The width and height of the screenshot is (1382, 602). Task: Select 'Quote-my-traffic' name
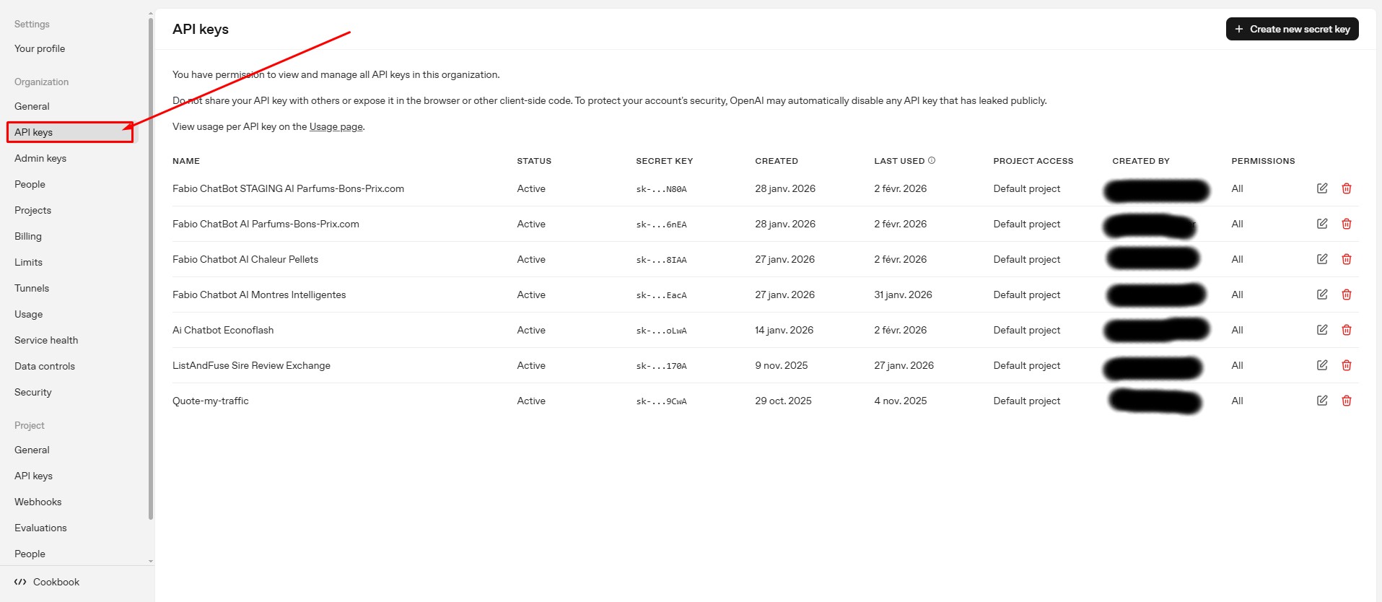point(210,401)
